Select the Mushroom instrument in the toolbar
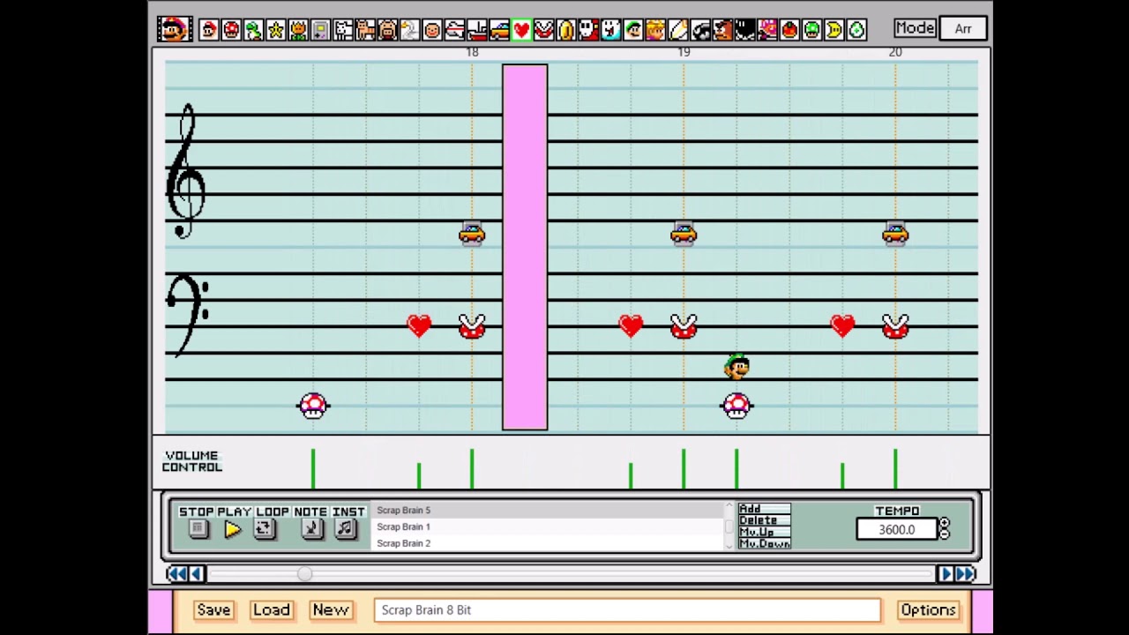 (231, 30)
